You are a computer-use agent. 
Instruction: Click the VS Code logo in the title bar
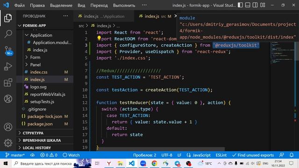[6, 5]
